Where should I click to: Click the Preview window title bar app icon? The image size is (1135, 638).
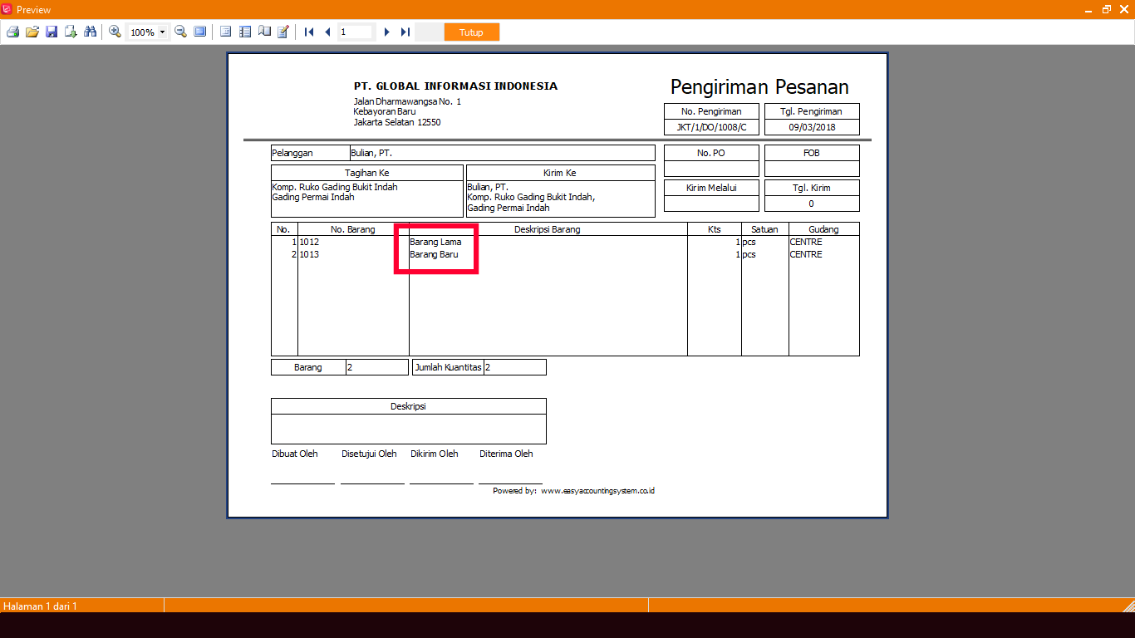coord(7,9)
